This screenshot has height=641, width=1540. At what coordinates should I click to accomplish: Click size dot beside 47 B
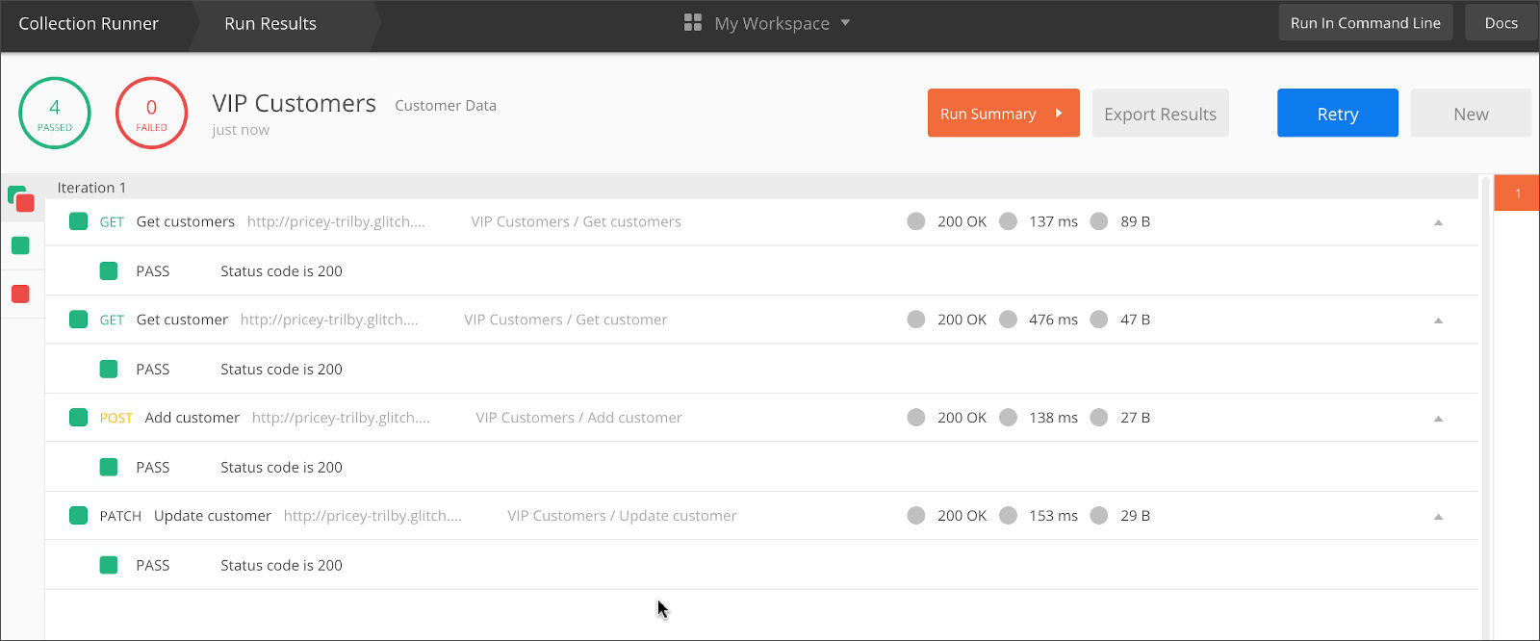pos(1099,320)
